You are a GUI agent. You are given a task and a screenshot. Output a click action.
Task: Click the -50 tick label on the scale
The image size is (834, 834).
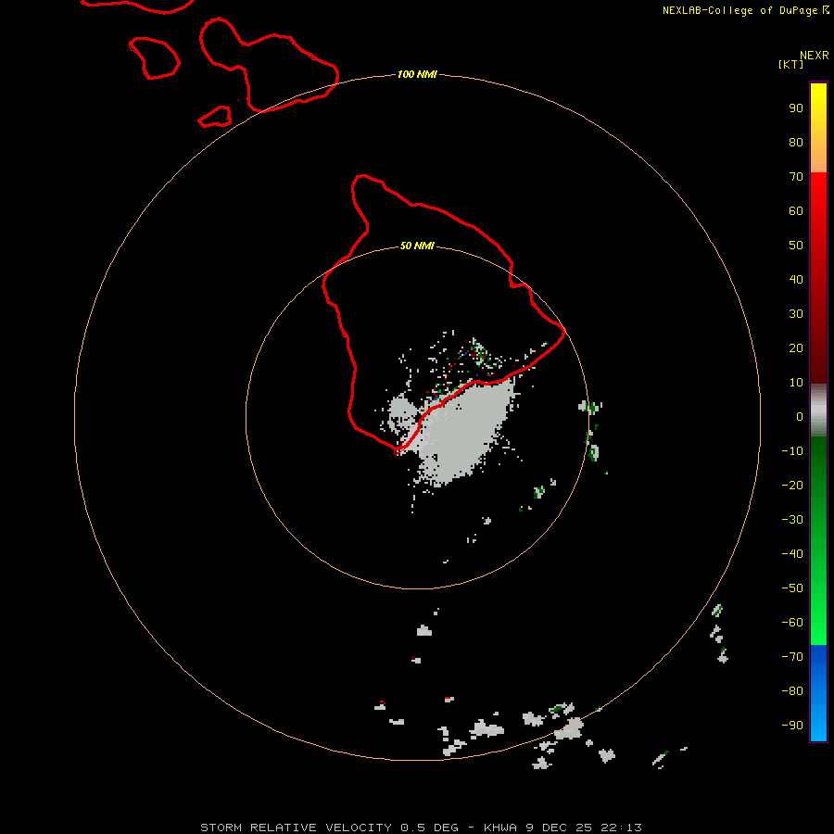pyautogui.click(x=792, y=588)
